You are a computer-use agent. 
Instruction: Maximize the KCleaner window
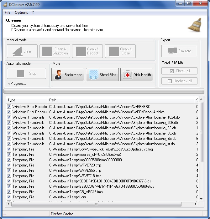pos(189,3)
